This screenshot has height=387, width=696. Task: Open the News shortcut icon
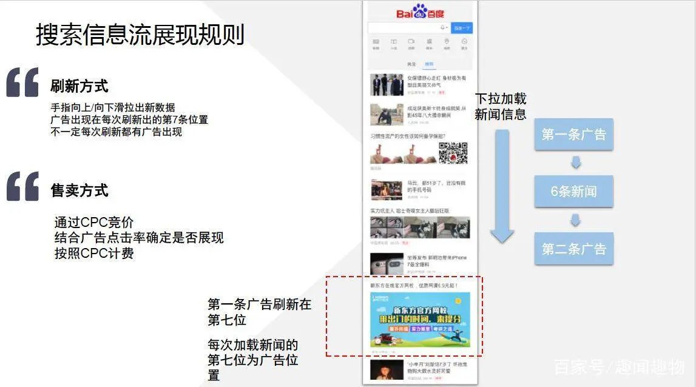(x=376, y=43)
